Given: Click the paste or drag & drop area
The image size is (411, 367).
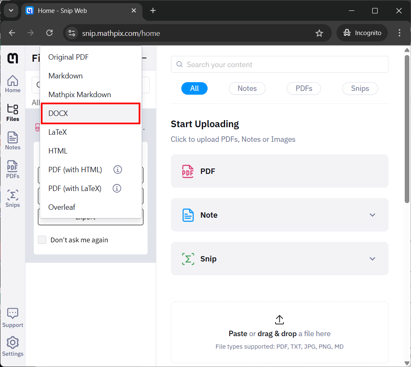Looking at the screenshot, I should pyautogui.click(x=279, y=332).
